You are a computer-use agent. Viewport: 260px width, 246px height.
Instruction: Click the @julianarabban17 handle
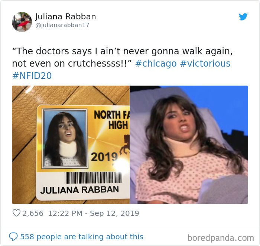tap(62, 25)
